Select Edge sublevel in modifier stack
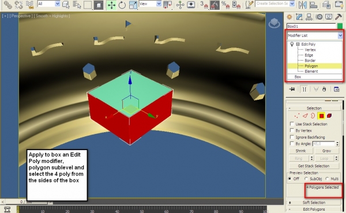 coord(309,55)
